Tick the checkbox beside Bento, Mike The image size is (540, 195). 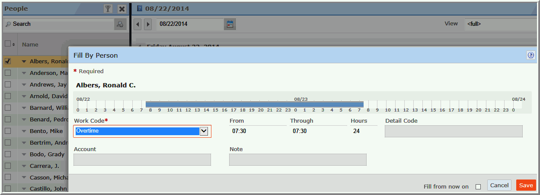point(8,131)
